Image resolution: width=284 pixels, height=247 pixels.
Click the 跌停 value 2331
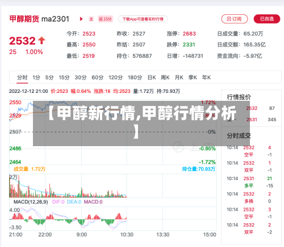click(x=189, y=45)
